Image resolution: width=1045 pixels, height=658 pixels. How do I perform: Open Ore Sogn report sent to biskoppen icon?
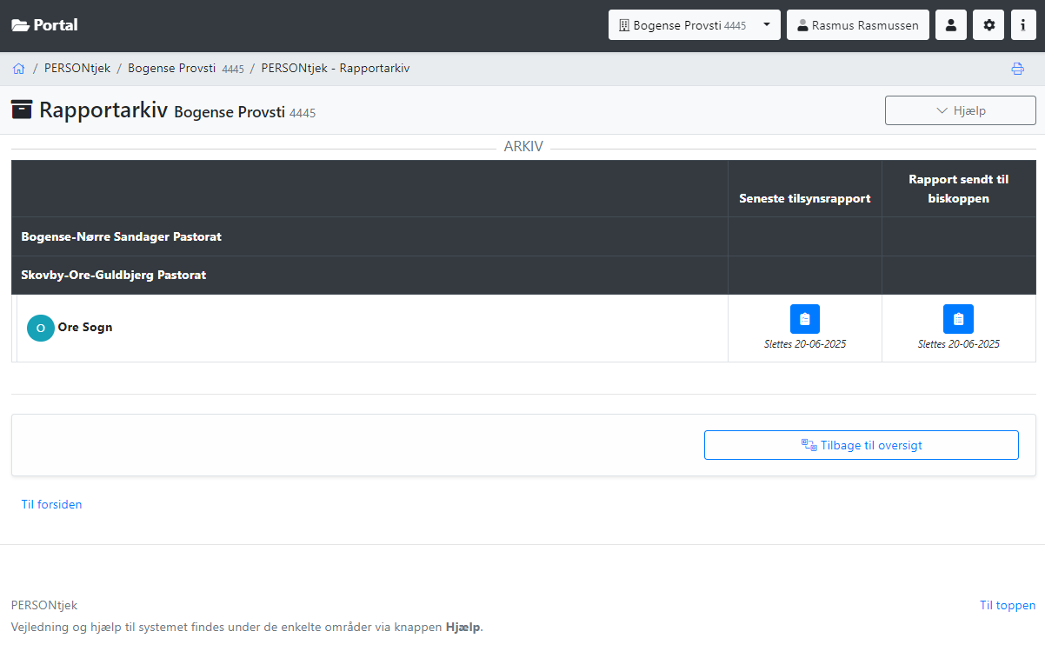coord(958,319)
